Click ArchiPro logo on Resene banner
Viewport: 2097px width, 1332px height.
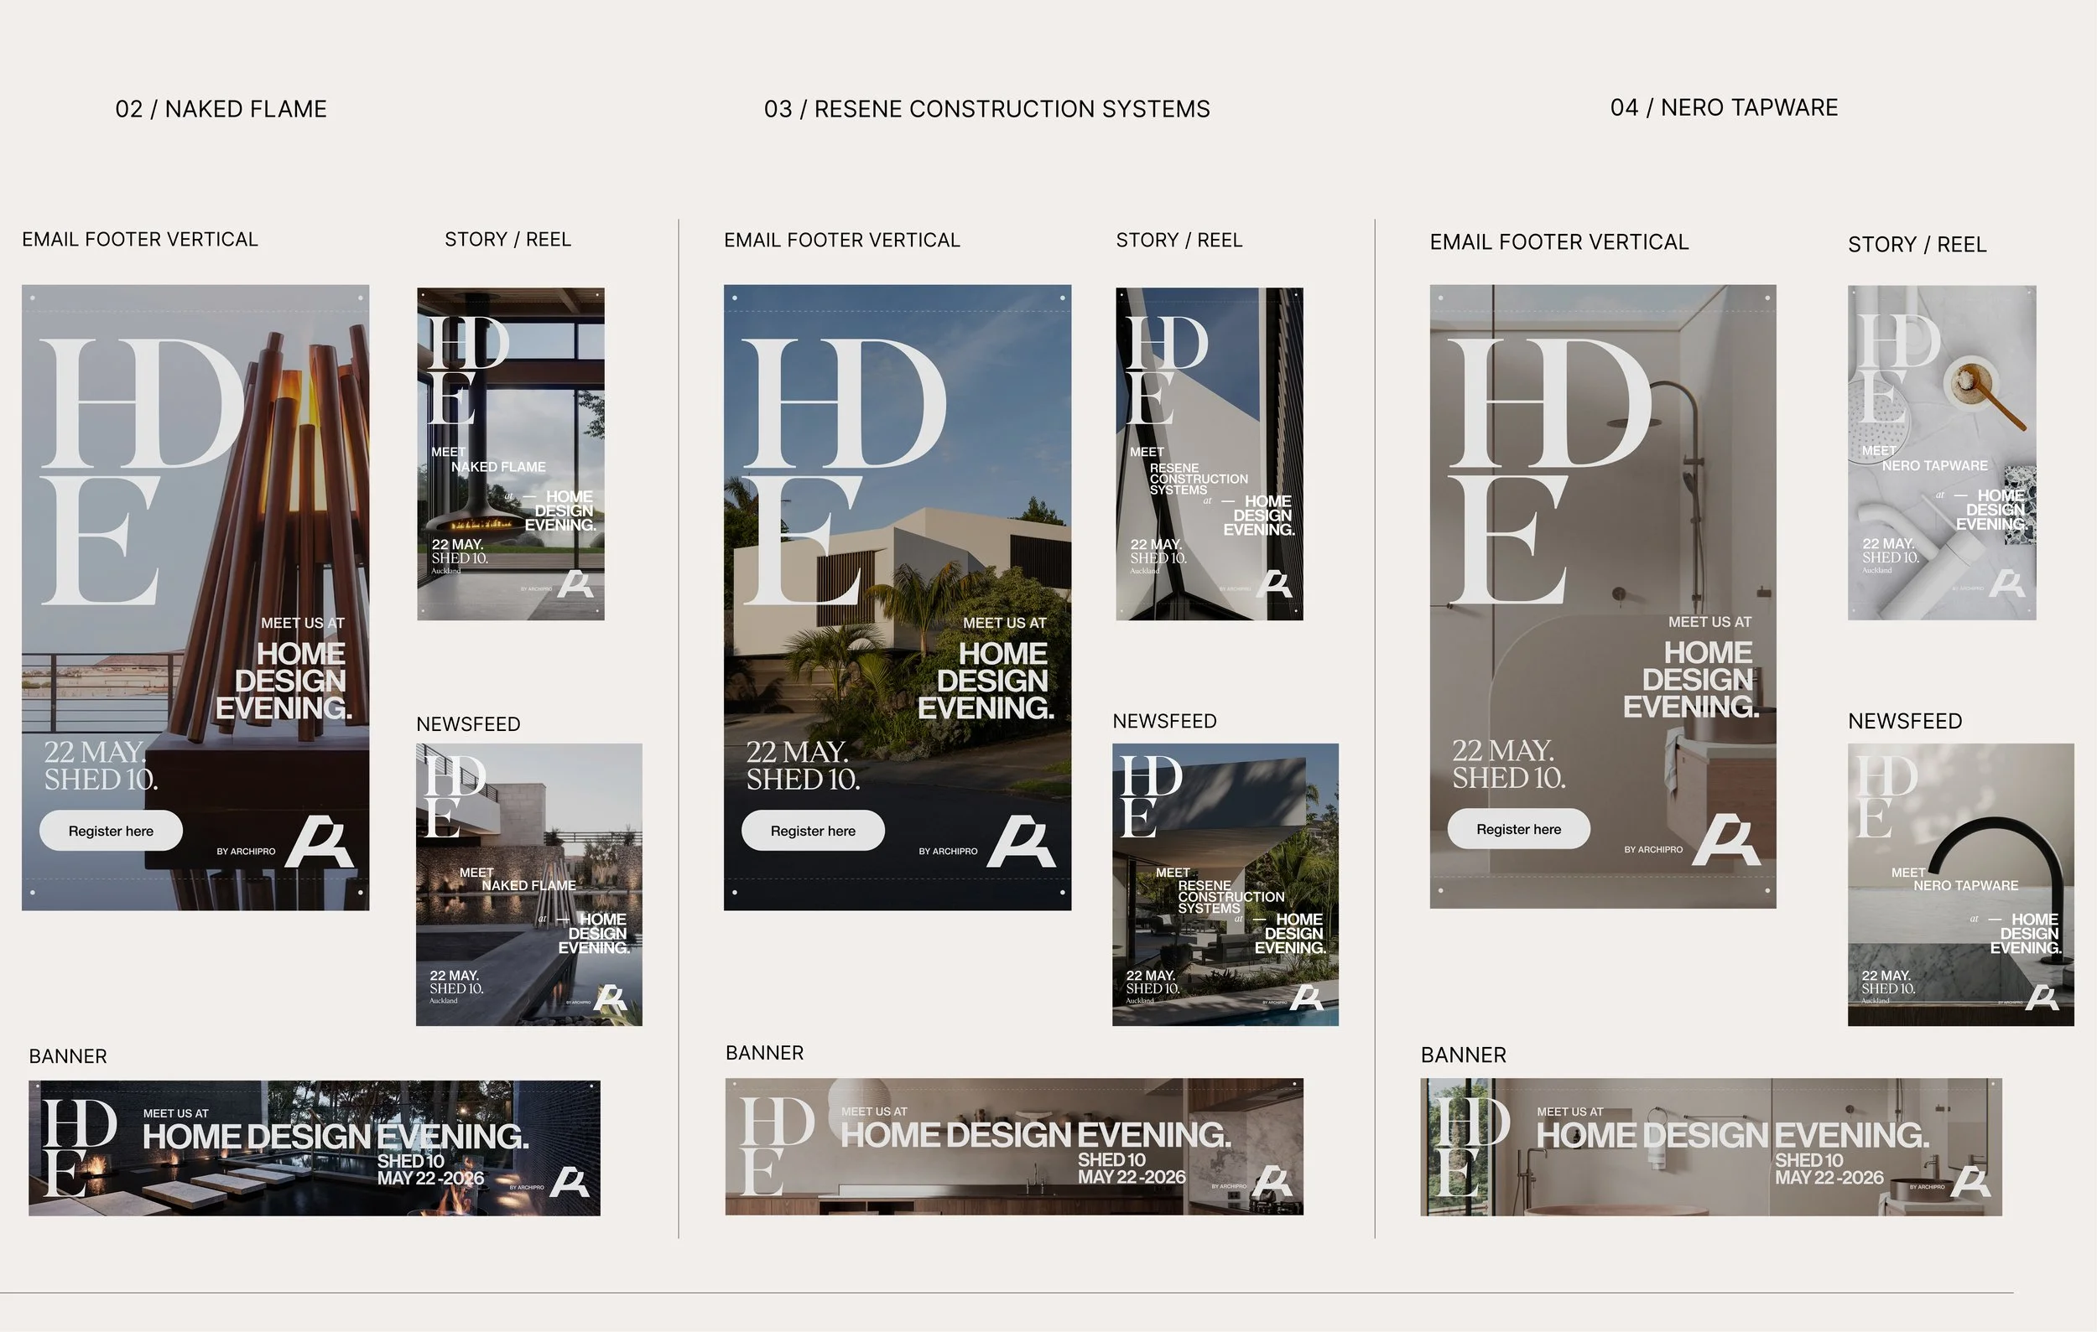1272,1181
